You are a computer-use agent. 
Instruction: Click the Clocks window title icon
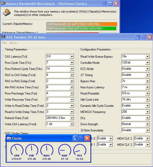pos(9,138)
